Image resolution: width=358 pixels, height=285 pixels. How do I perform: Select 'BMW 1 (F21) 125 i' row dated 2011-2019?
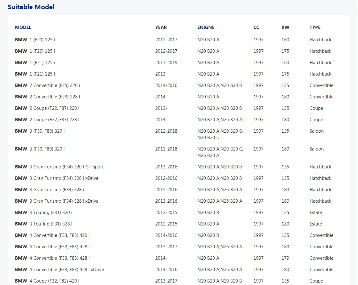coord(179,63)
